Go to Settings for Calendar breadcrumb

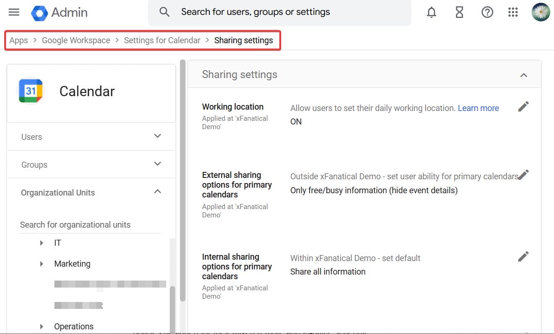pyautogui.click(x=162, y=40)
